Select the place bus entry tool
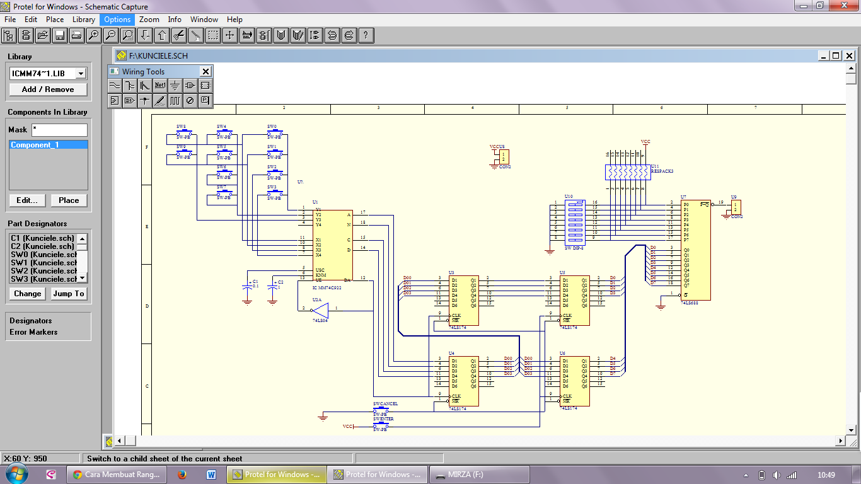The image size is (861, 484). 145,85
